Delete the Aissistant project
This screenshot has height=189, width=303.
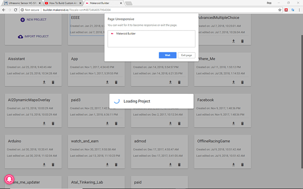tap(53, 82)
